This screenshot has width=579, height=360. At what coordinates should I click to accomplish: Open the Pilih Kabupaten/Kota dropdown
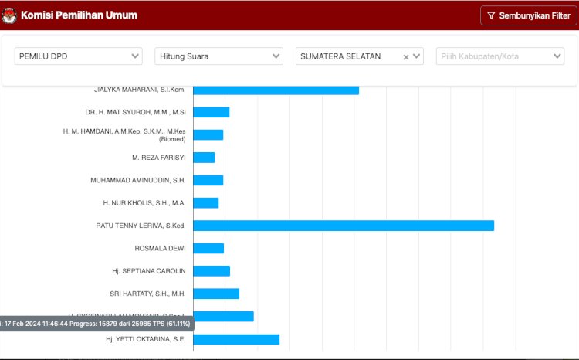pyautogui.click(x=500, y=56)
